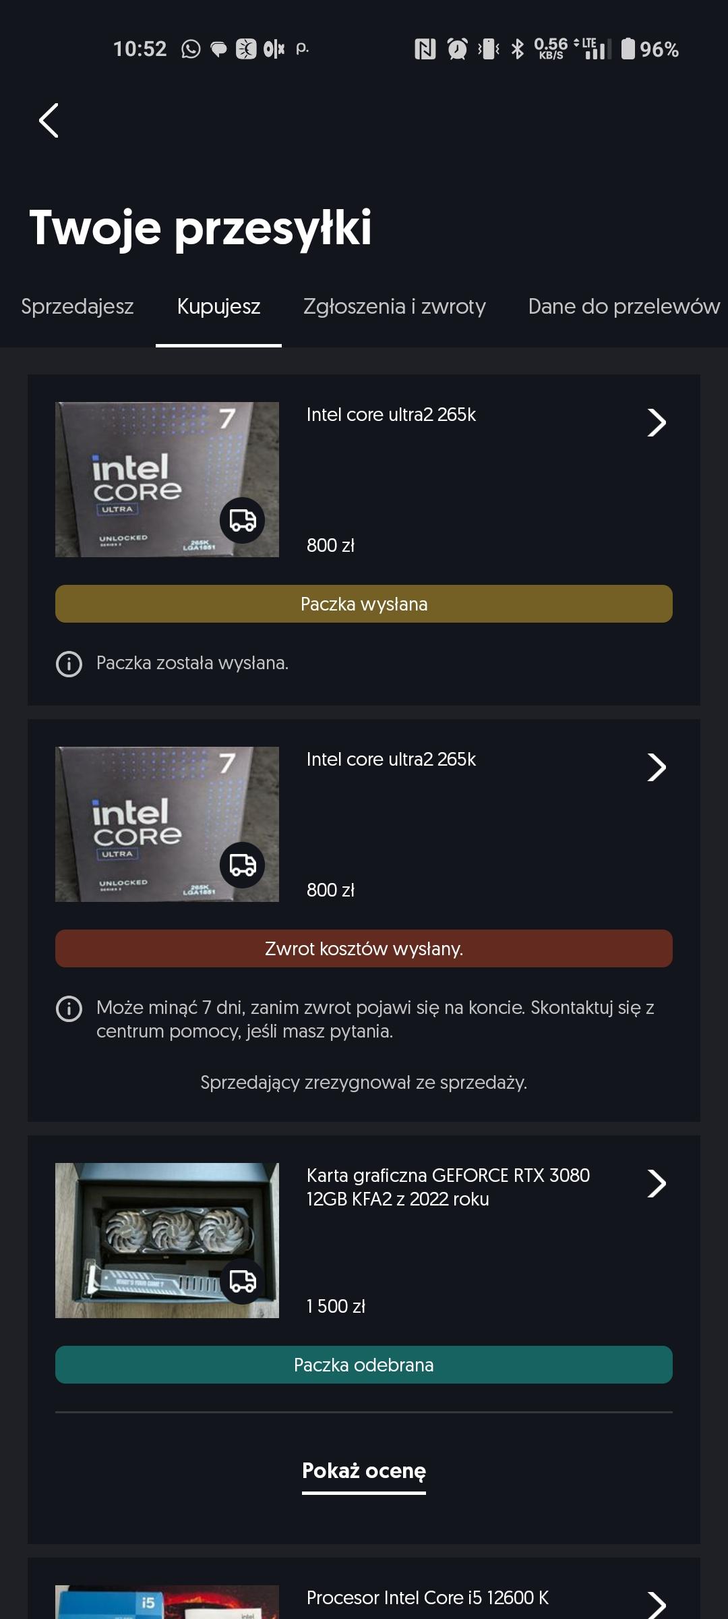Open the Dane do przelewów tab
Screen dimensions: 728x1619
pyautogui.click(x=624, y=307)
